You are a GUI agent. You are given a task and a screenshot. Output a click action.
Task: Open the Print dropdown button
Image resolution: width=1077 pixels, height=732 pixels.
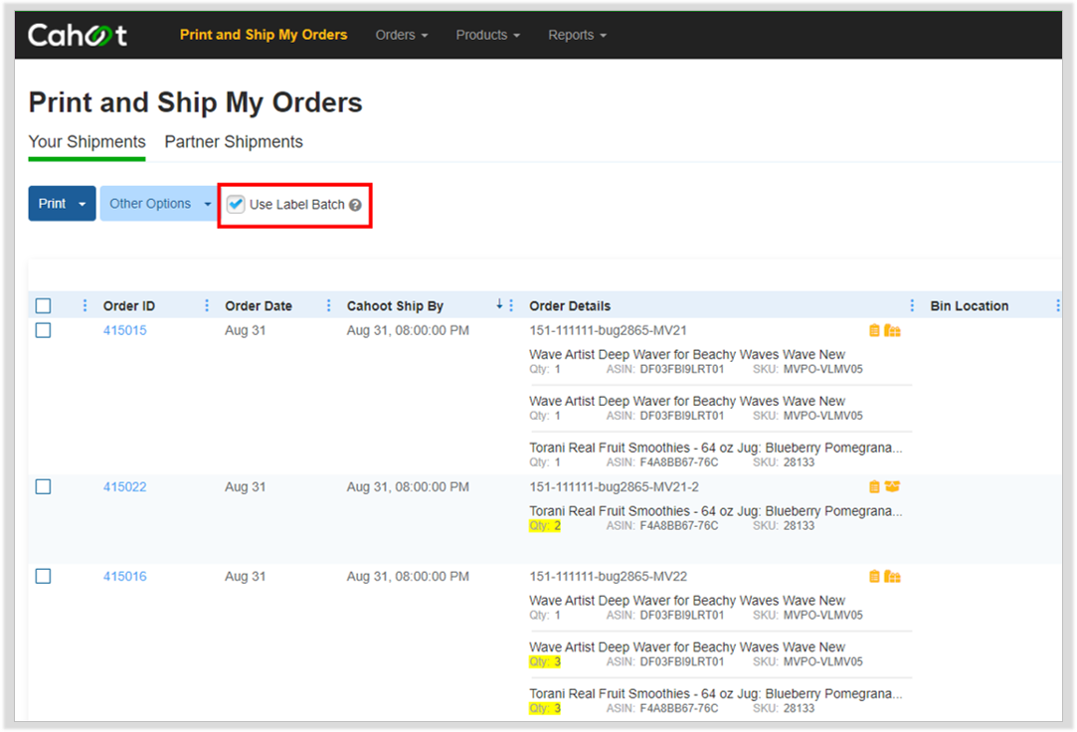click(62, 204)
